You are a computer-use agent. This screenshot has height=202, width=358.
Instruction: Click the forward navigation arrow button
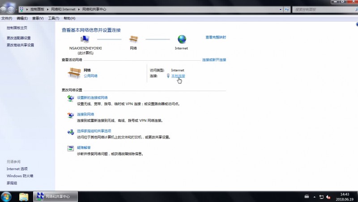click(x=11, y=9)
